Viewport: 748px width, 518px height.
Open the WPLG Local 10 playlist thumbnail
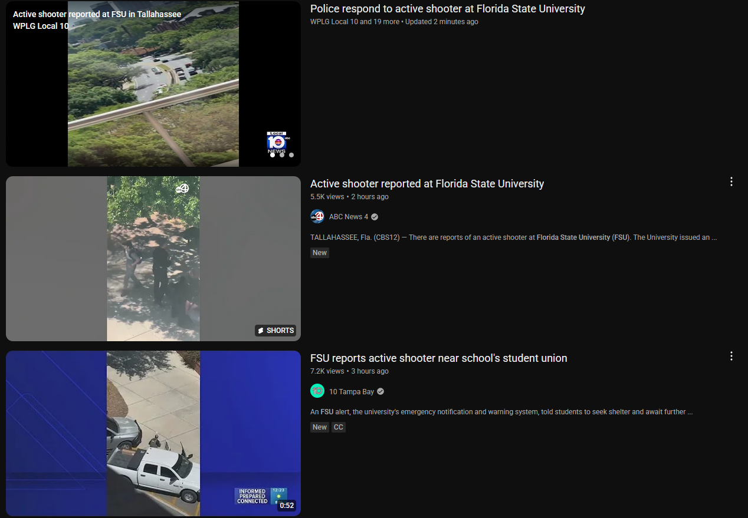[153, 84]
